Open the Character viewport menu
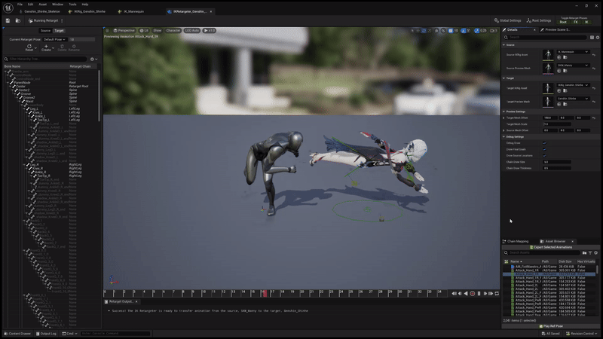This screenshot has width=603, height=339. [173, 30]
